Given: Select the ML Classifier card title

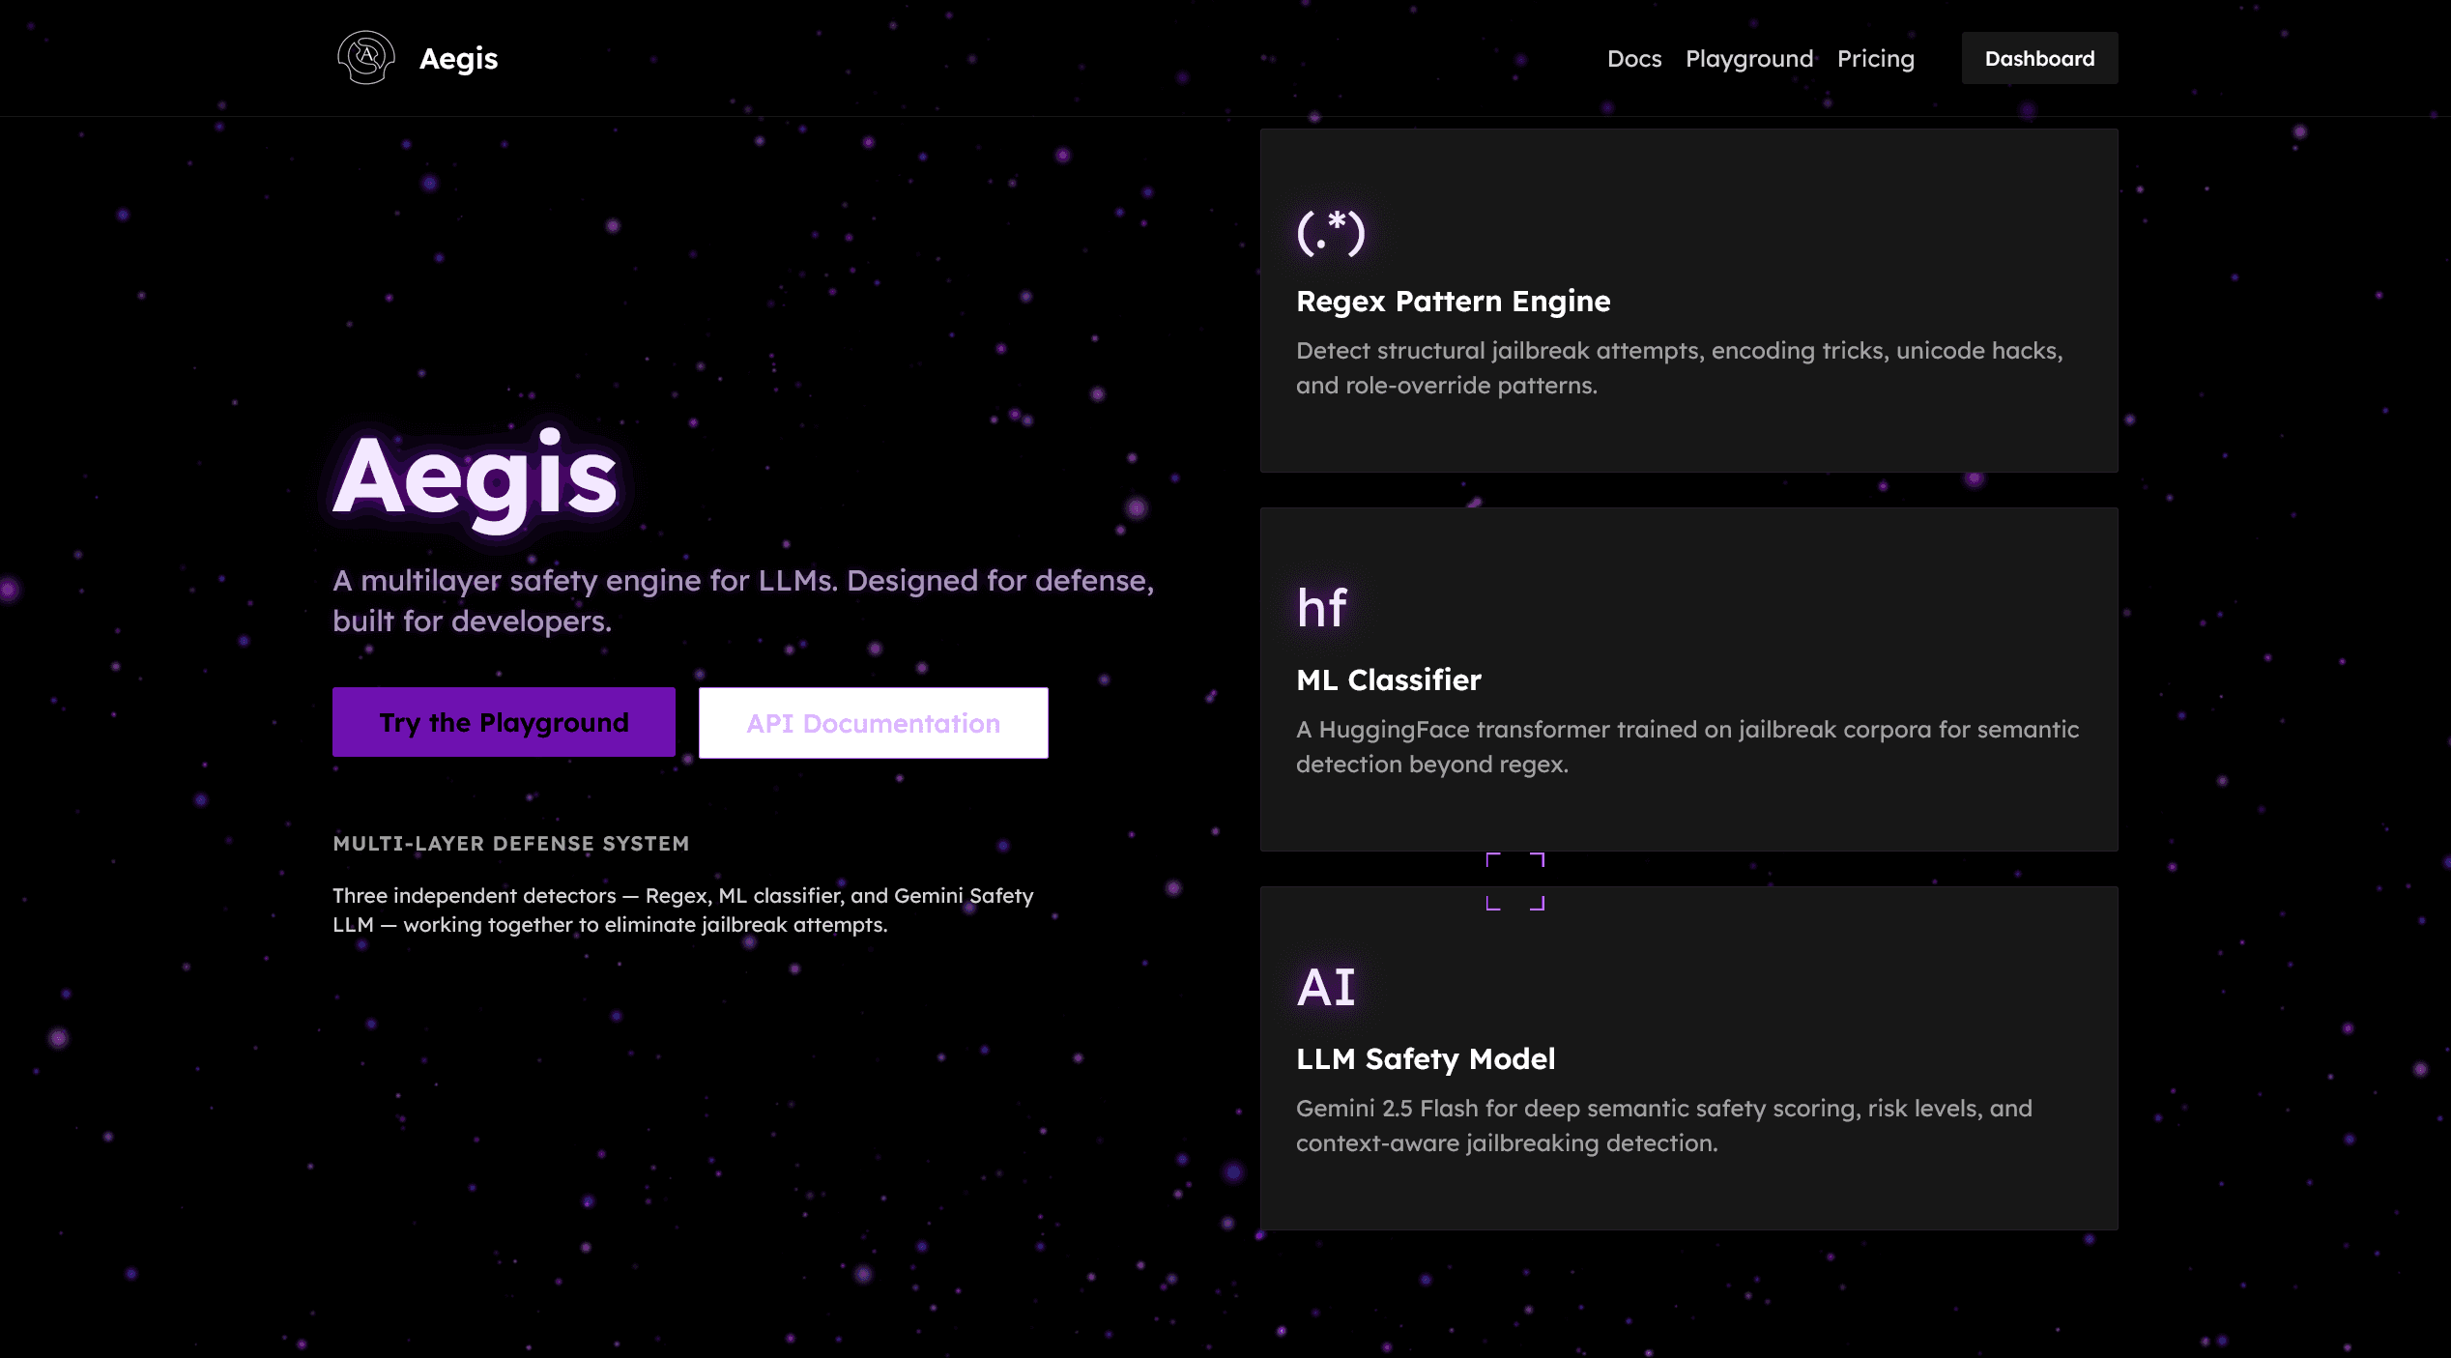Looking at the screenshot, I should (x=1388, y=680).
